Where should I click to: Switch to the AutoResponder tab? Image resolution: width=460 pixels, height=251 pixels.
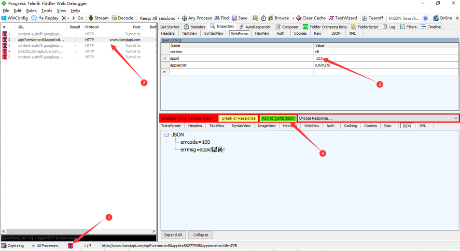(255, 27)
